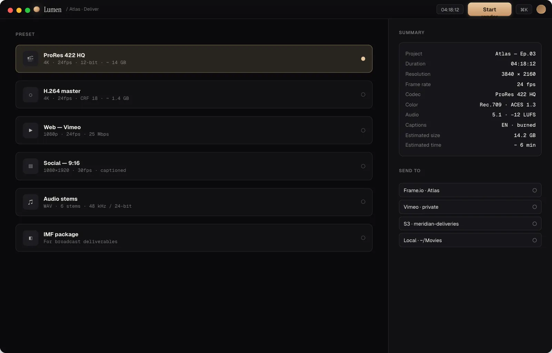Open the user avatar in title bar
This screenshot has width=552, height=353.
541,9
